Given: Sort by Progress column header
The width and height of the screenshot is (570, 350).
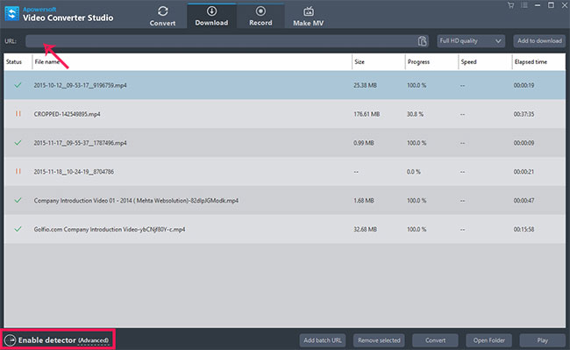Looking at the screenshot, I should coord(418,61).
